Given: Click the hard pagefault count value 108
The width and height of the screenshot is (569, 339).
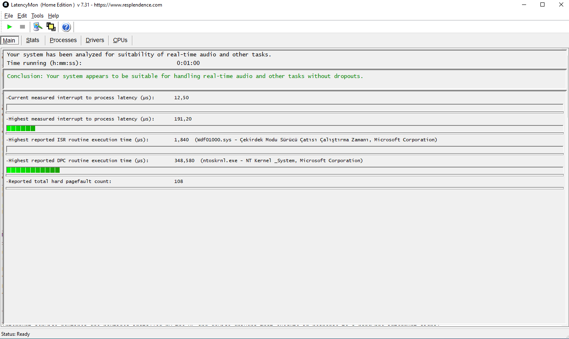Looking at the screenshot, I should click(179, 181).
